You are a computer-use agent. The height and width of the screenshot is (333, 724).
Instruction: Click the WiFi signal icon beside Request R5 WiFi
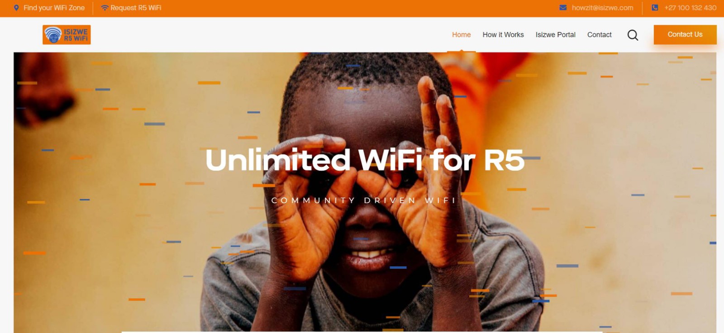105,8
